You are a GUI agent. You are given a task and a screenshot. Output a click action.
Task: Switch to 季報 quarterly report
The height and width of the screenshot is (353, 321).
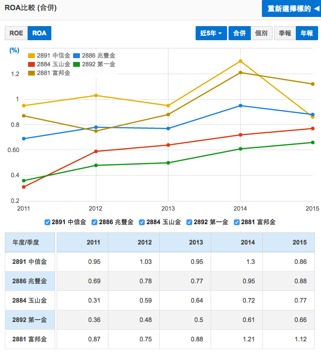(x=285, y=33)
